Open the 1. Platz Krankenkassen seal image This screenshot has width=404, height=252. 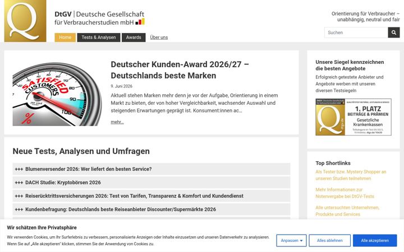click(x=353, y=117)
